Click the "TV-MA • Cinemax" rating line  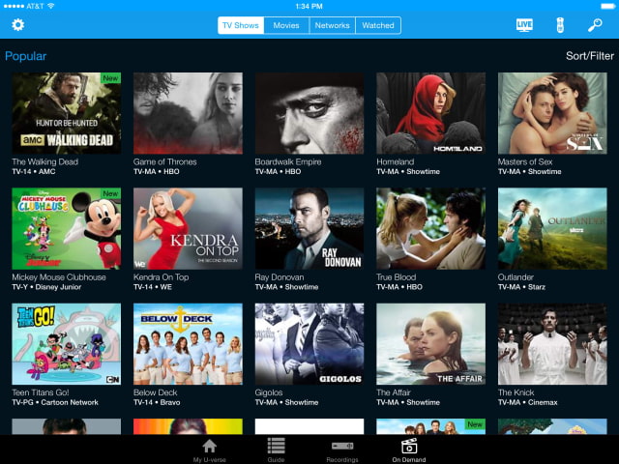point(528,402)
